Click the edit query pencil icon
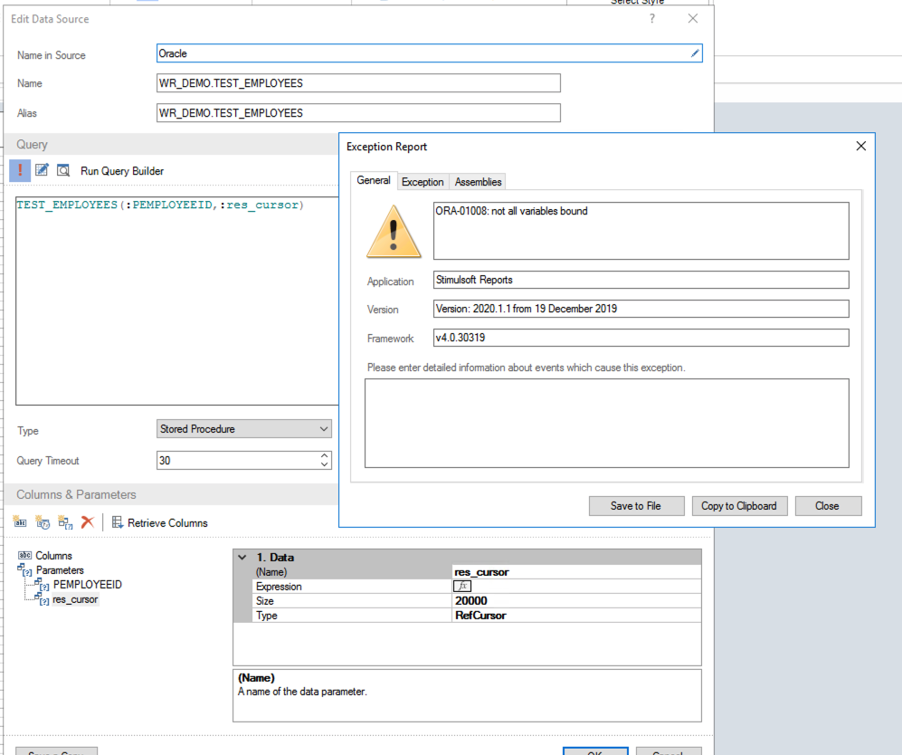The height and width of the screenshot is (755, 902). pos(42,170)
